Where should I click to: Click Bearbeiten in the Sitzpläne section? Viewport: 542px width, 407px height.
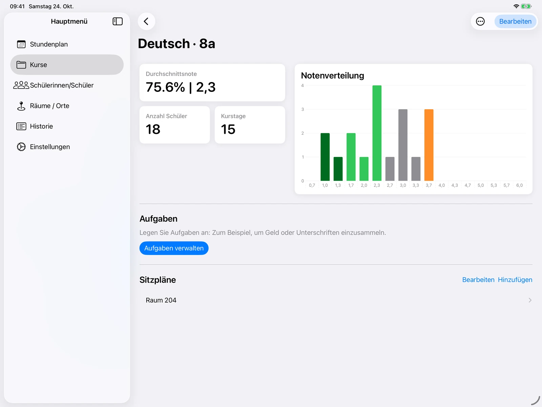tap(478, 280)
